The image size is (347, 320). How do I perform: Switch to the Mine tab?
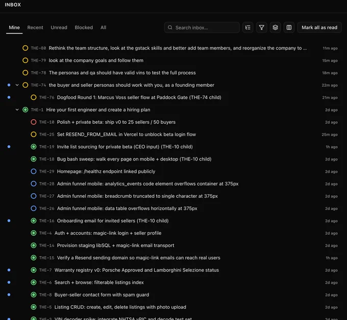coord(14,28)
